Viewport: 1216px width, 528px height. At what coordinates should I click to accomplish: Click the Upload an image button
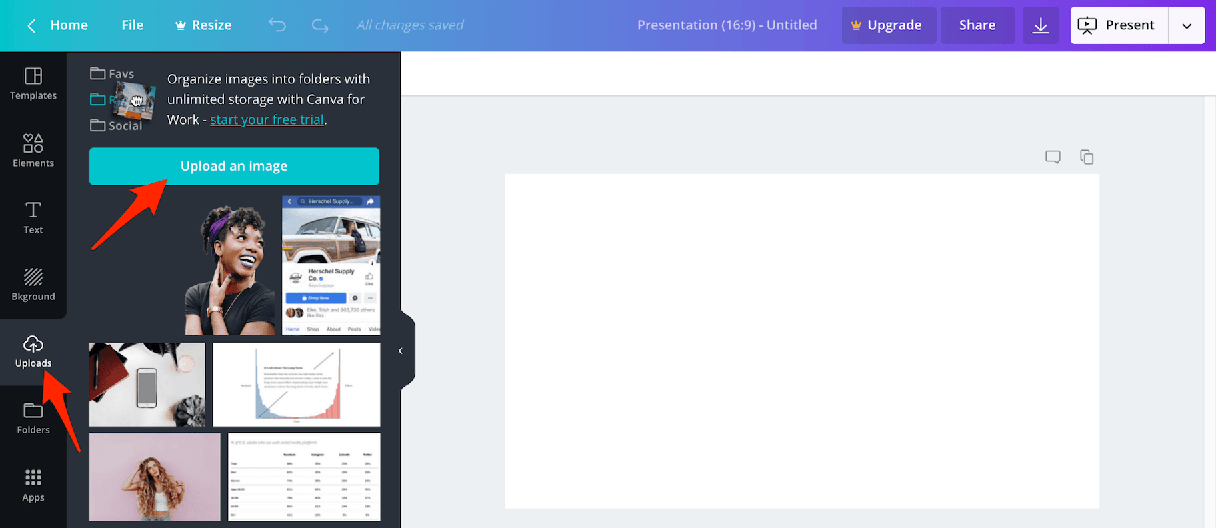click(234, 166)
